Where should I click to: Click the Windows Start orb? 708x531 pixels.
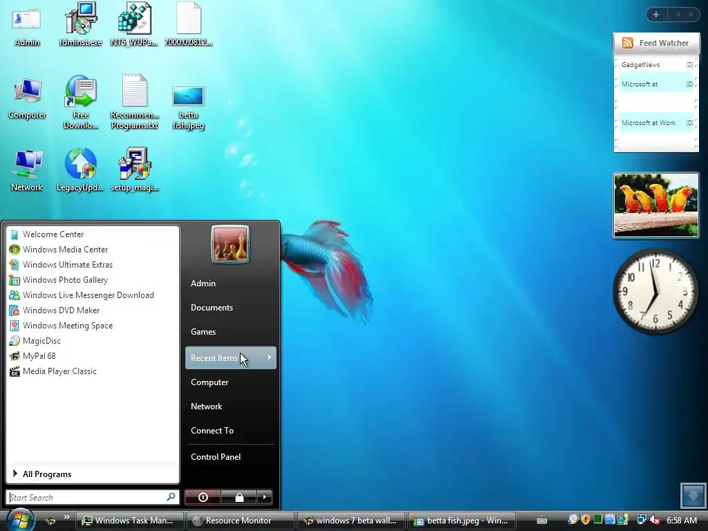[20, 520]
